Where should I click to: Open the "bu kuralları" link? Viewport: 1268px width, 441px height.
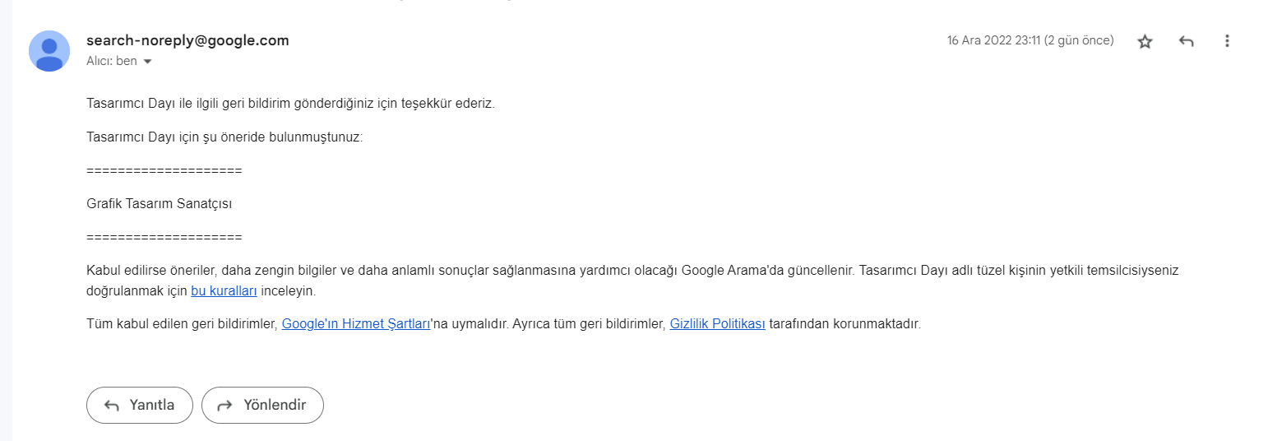pos(224,291)
